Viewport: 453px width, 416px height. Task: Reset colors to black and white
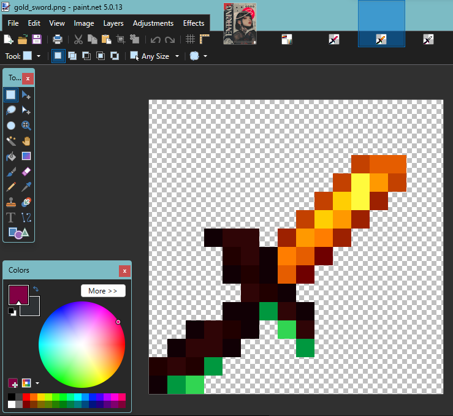pyautogui.click(x=12, y=312)
